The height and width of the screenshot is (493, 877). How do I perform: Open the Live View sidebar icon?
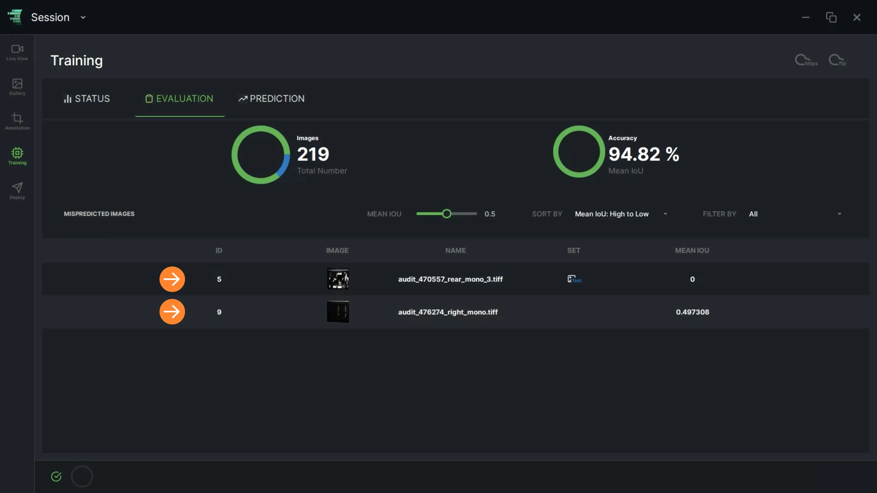point(17,53)
